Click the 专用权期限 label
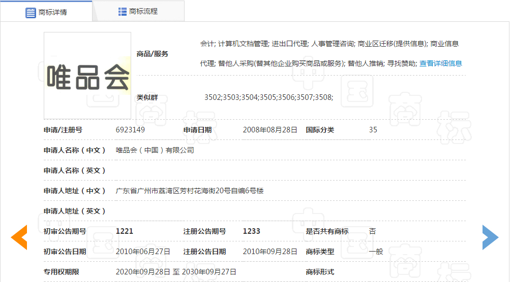Screen dimensions: 511x282 click(x=61, y=272)
